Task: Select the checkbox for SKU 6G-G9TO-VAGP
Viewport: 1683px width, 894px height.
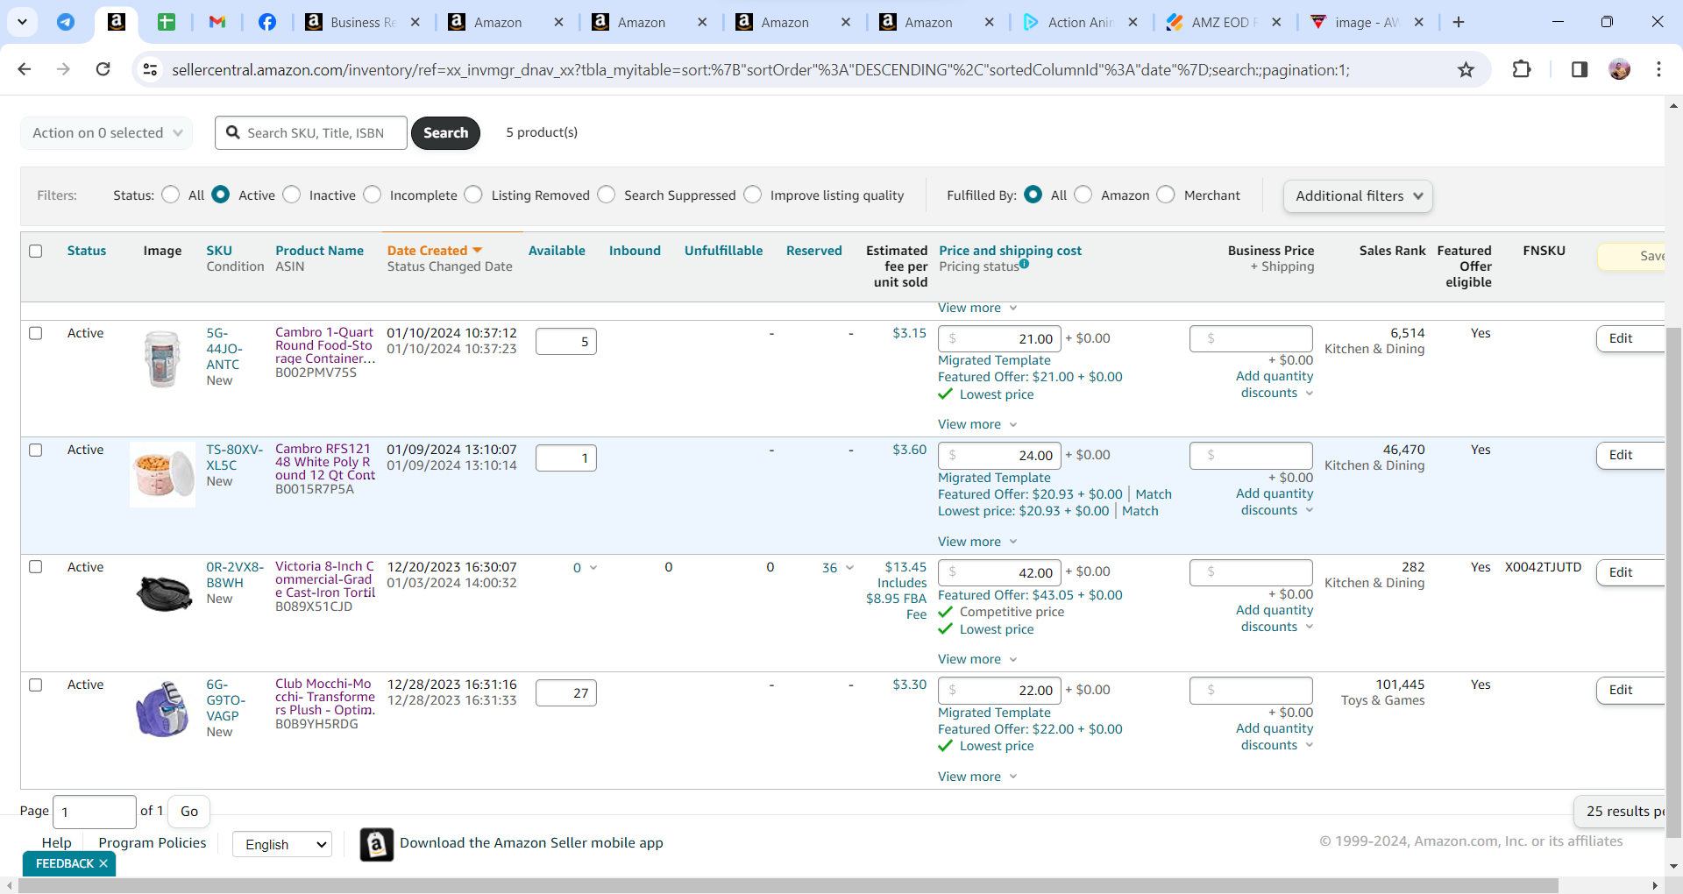Action: tap(36, 685)
